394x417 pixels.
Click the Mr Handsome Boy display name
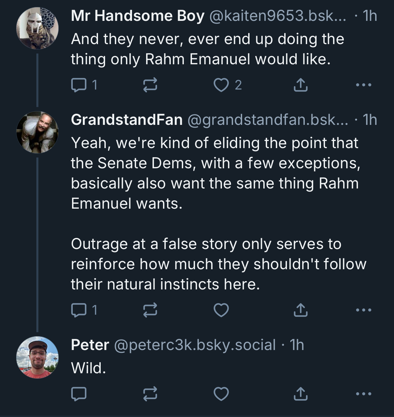(137, 16)
